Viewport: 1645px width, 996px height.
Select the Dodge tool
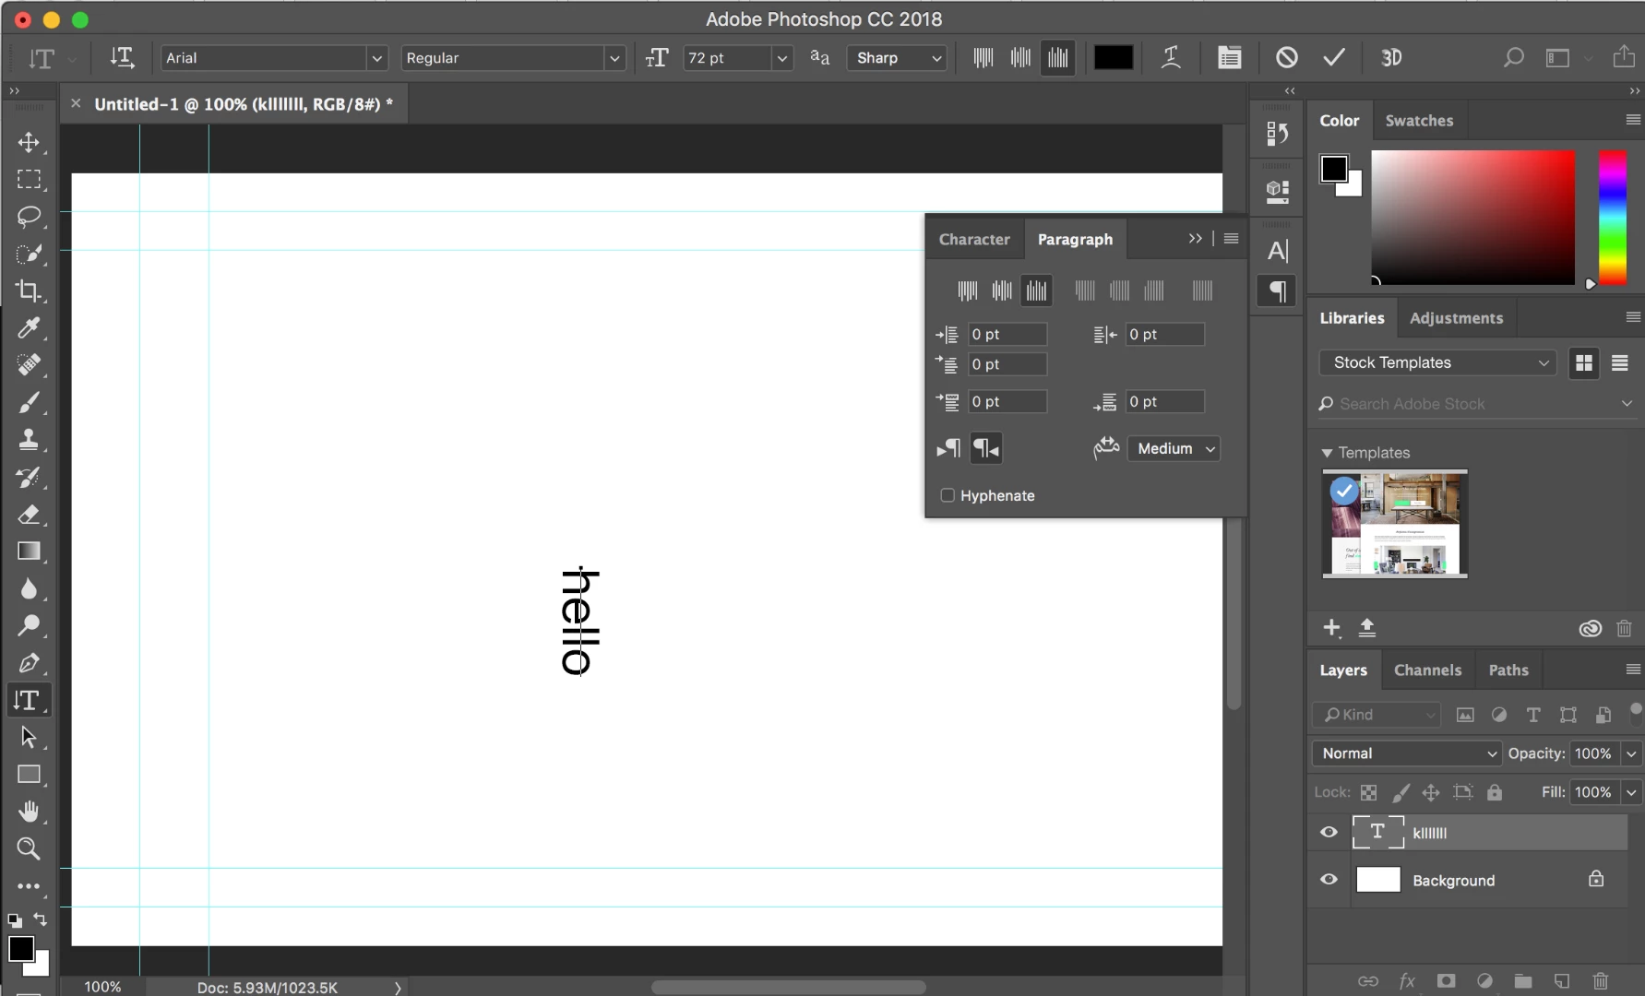pos(29,625)
